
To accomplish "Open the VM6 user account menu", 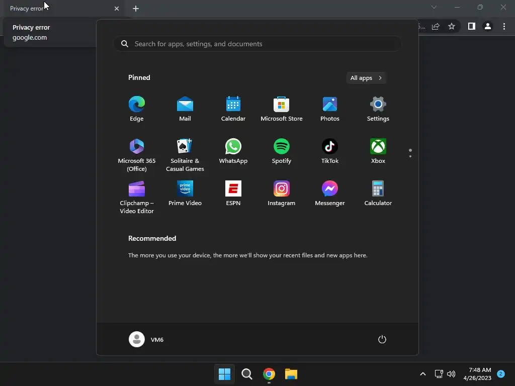I will (x=146, y=339).
